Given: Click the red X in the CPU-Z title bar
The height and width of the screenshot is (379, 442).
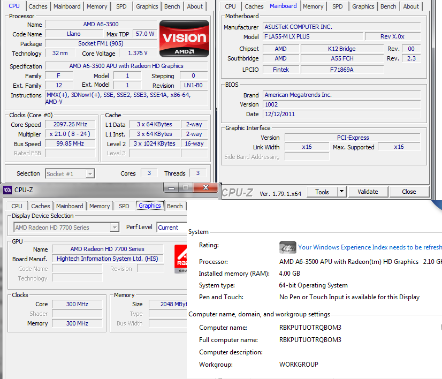Looking at the screenshot, I should point(205,188).
